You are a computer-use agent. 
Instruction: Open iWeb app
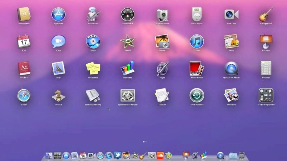coord(231,41)
